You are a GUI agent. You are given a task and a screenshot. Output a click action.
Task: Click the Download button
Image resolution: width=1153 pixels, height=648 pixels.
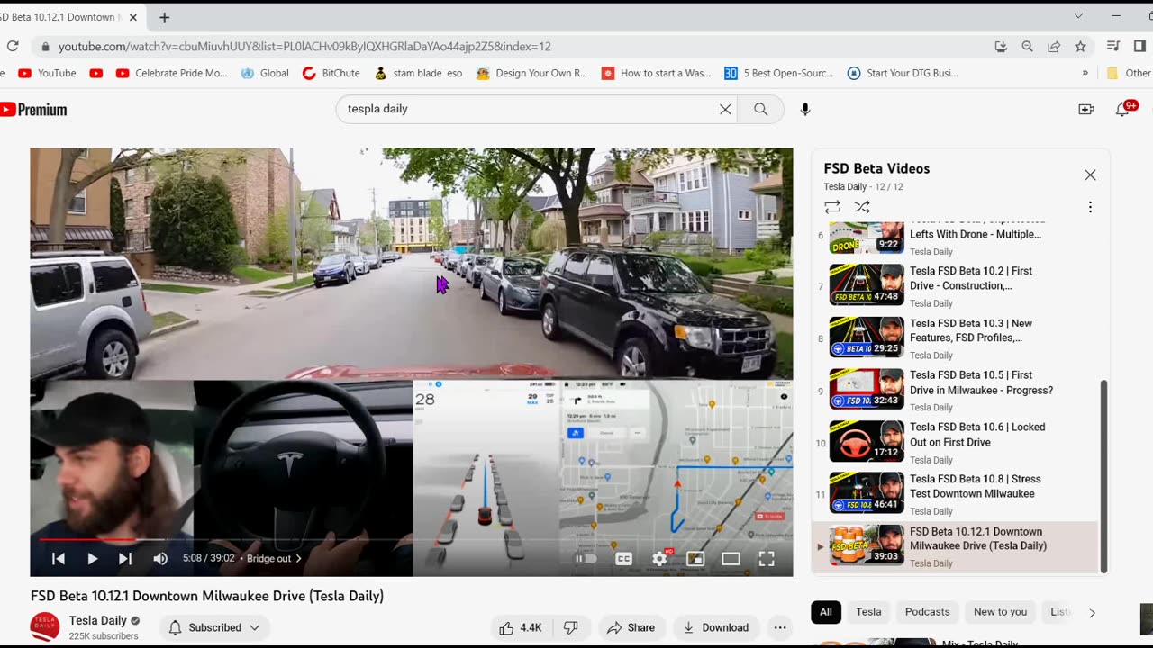click(x=716, y=627)
